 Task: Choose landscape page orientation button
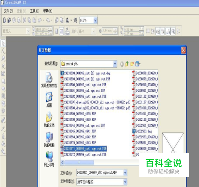61,31
